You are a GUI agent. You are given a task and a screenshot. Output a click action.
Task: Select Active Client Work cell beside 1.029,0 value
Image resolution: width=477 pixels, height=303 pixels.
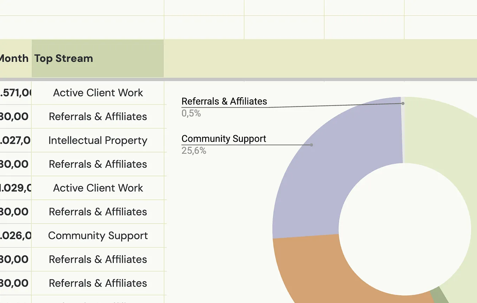pyautogui.click(x=98, y=188)
